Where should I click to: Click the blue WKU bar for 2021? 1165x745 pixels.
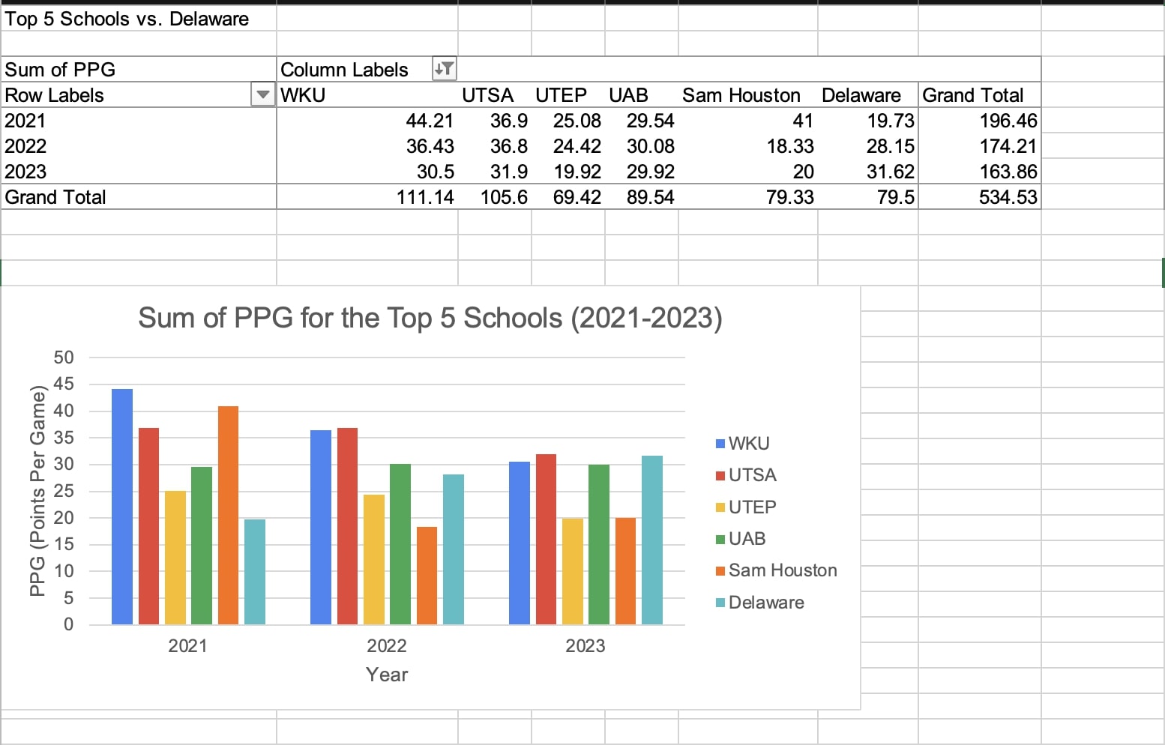point(122,507)
